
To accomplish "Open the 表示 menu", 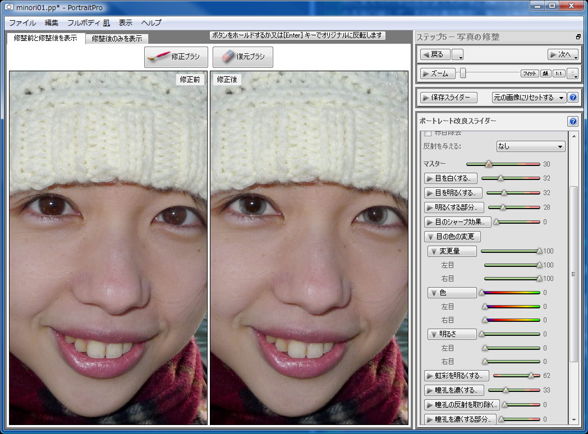I will (x=126, y=22).
